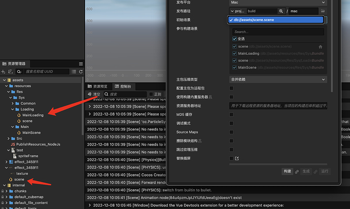Click the 资源服务器地址 input field
350x209 pixels.
[278, 106]
